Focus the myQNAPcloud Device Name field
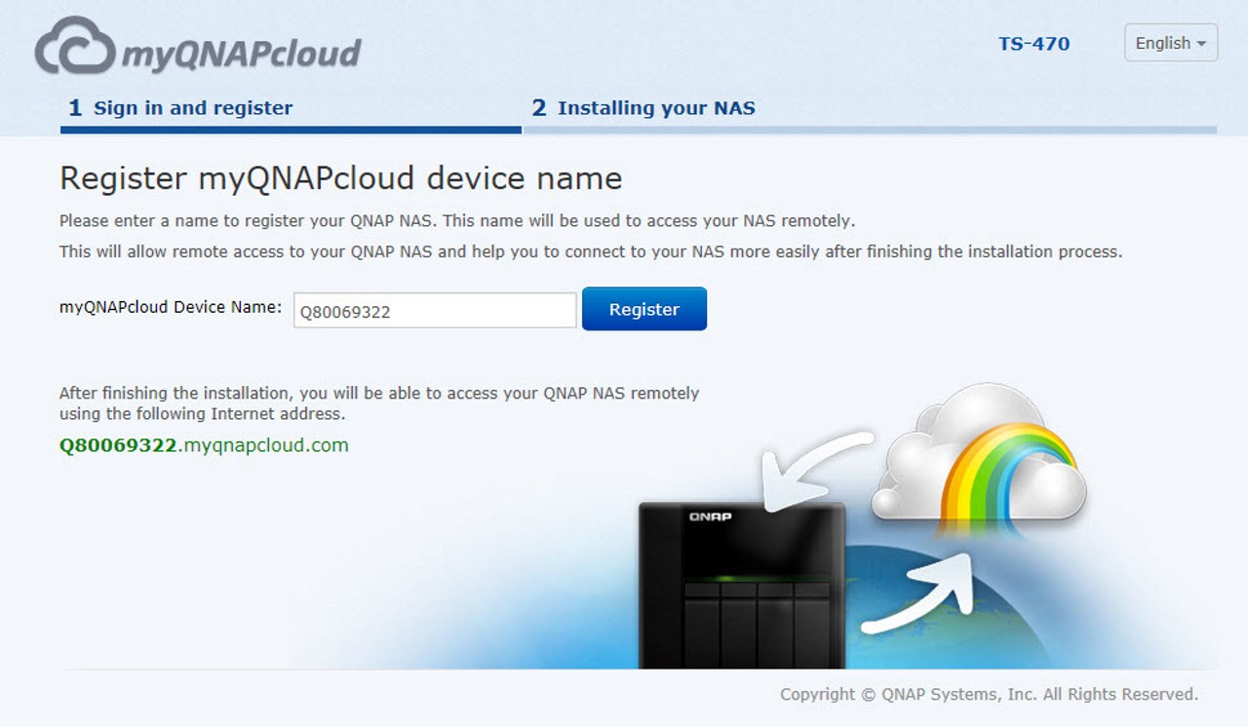The image size is (1248, 727). [435, 311]
